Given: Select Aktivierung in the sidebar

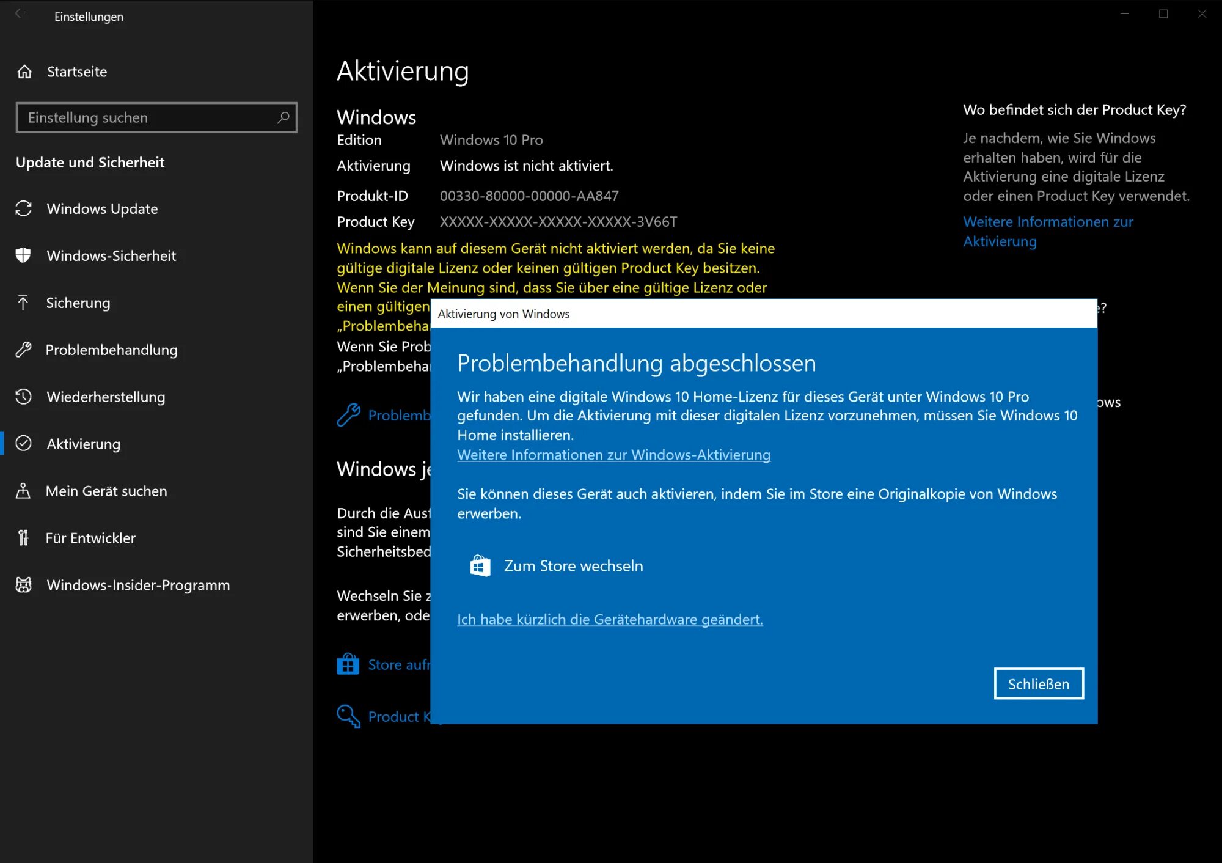Looking at the screenshot, I should click(83, 444).
